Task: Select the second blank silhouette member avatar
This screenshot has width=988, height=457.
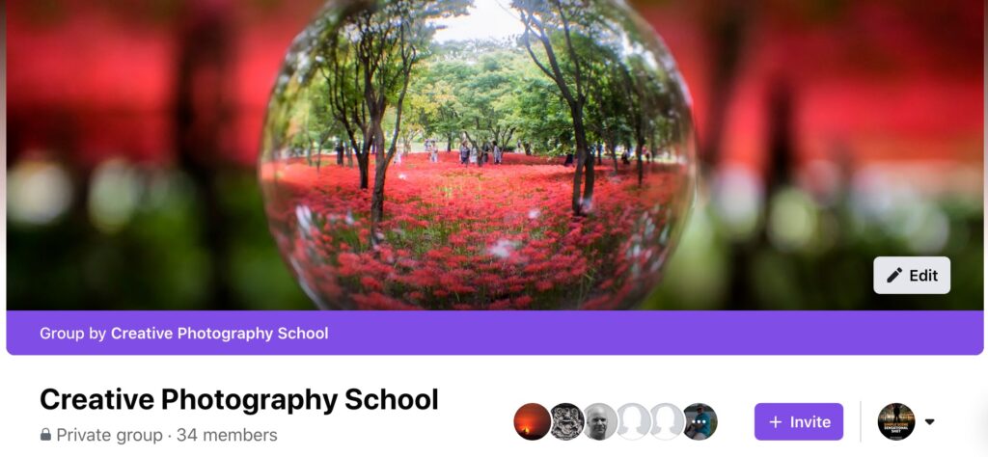Action: click(x=667, y=421)
